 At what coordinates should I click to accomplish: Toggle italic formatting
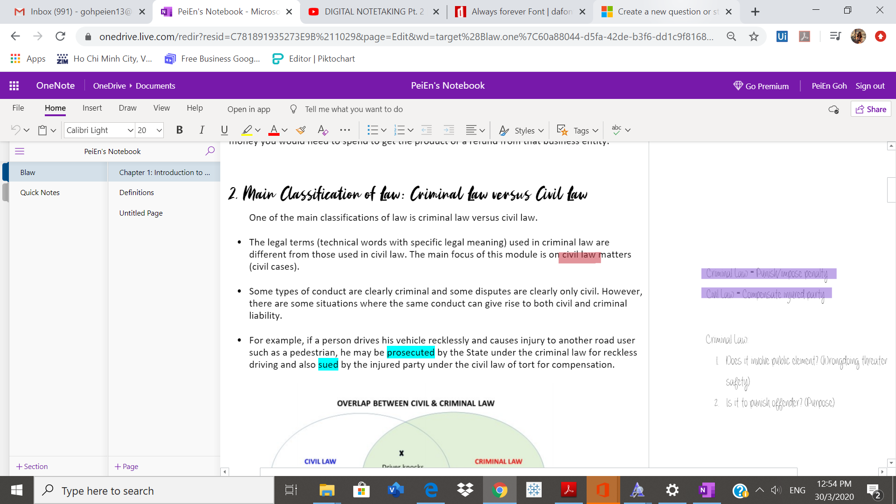(202, 130)
